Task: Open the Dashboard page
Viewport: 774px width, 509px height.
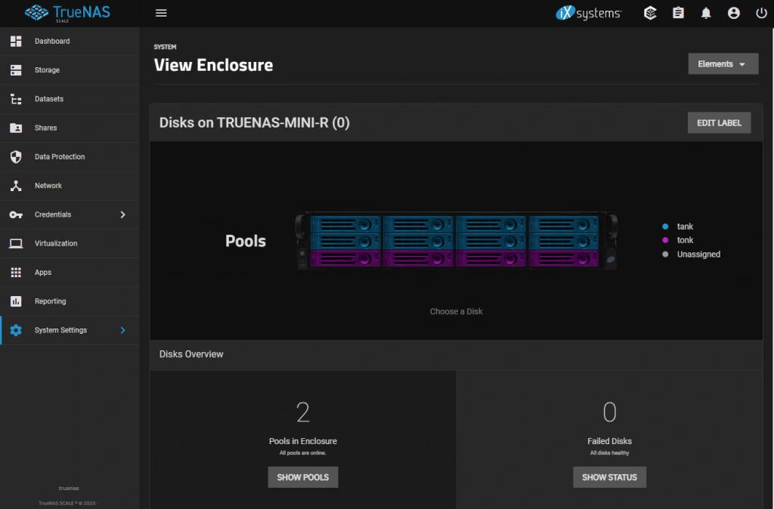Action: pos(70,42)
